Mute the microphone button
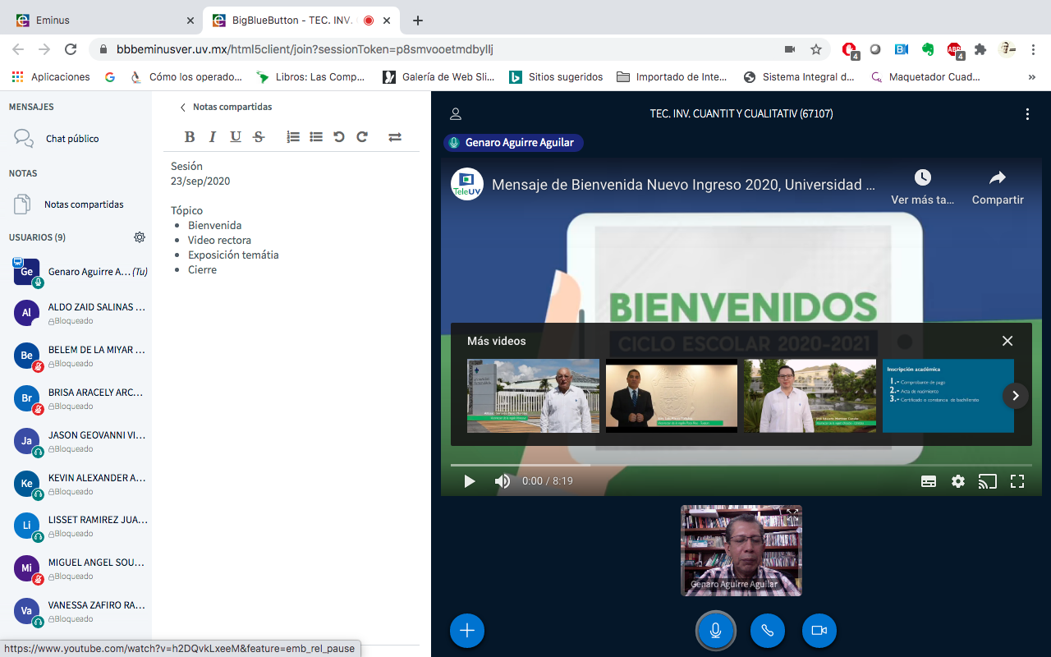The height and width of the screenshot is (657, 1051). pyautogui.click(x=715, y=630)
